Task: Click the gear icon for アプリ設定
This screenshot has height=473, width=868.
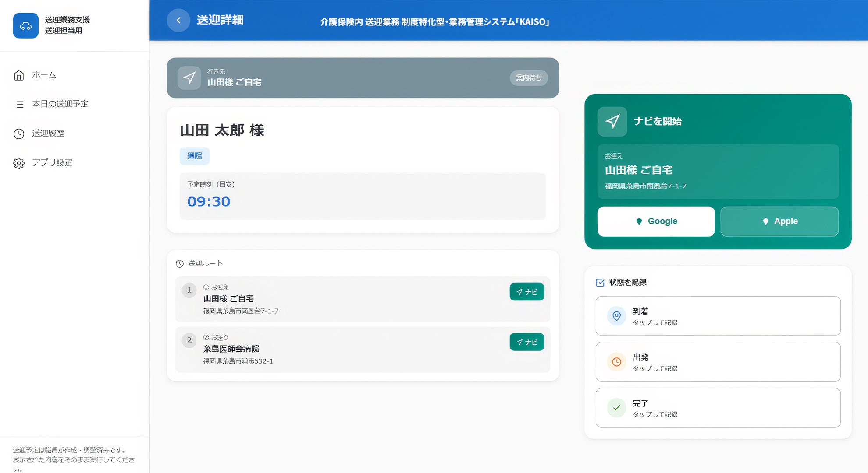Action: point(19,163)
